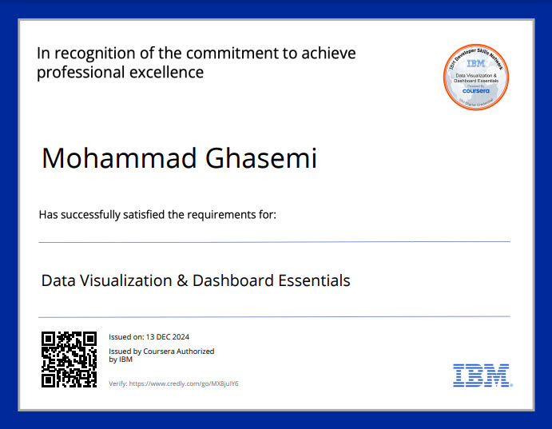Viewport: 552px width, 429px height.
Task: Click the 'Issued on: 13 DEC 2024' text
Action: click(149, 337)
